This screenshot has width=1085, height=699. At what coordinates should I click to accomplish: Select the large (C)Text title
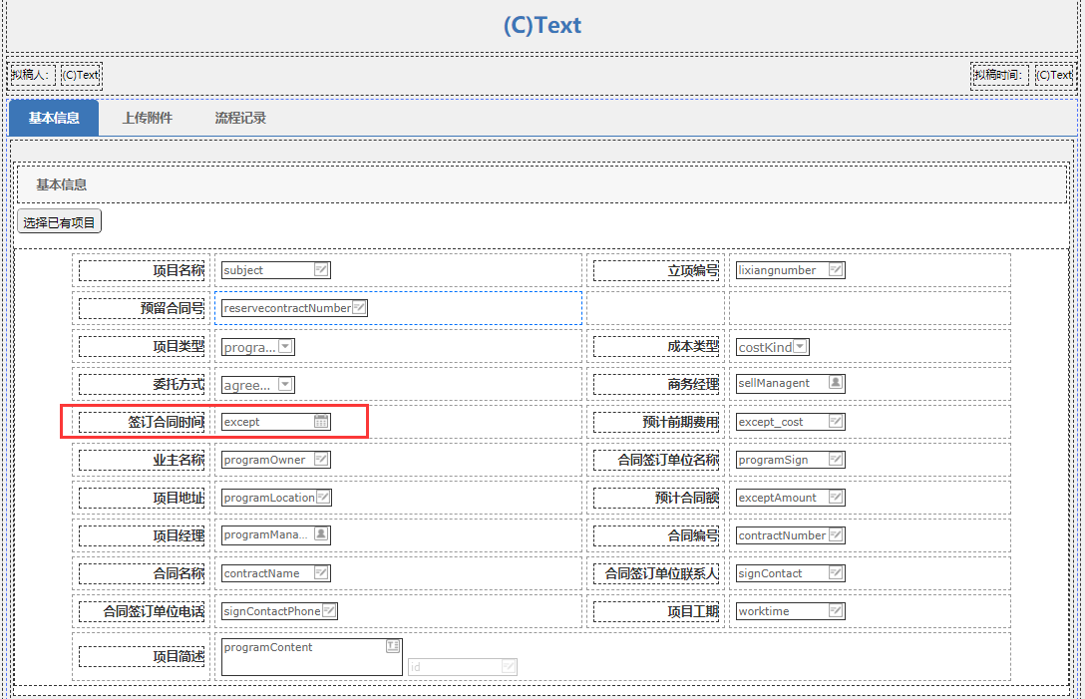click(x=542, y=25)
